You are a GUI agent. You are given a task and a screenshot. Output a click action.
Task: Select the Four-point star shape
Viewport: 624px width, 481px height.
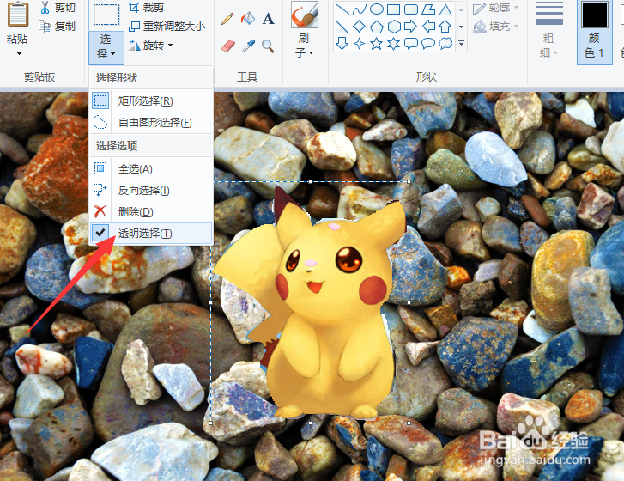coord(360,44)
